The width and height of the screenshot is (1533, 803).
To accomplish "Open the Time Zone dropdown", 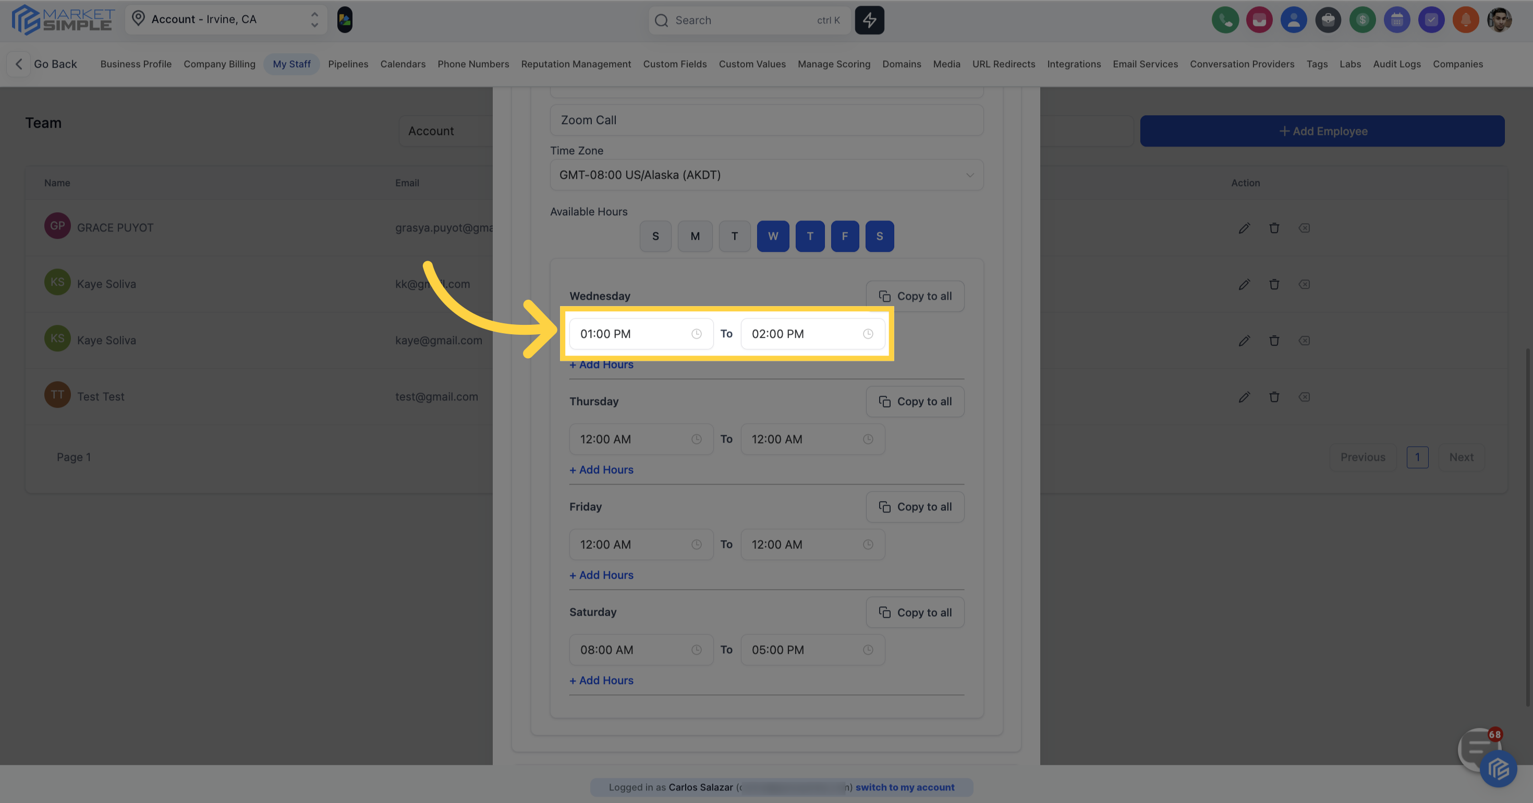I will click(766, 175).
